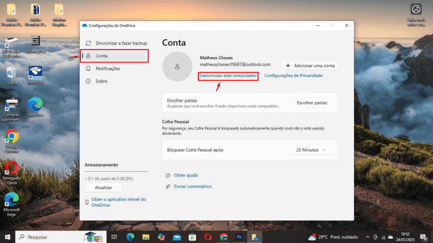Image resolution: width=433 pixels, height=243 pixels.
Task: Open the notification center icon
Action: coord(424,237)
